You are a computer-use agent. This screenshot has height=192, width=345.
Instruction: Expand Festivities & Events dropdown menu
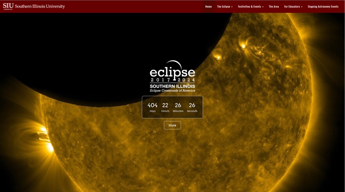[251, 7]
